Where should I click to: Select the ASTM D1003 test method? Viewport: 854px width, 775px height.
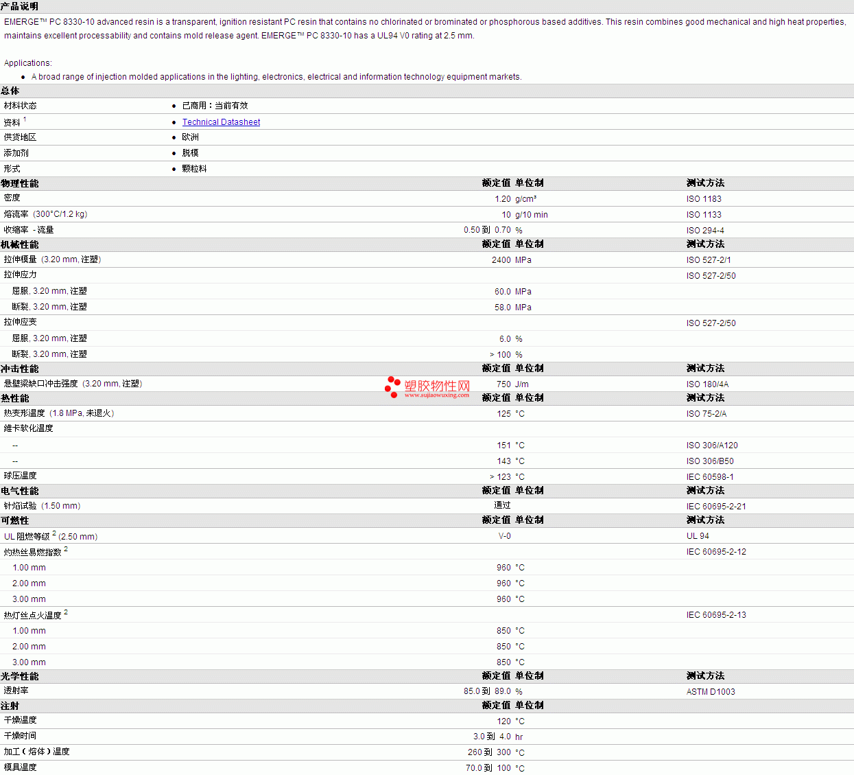711,692
